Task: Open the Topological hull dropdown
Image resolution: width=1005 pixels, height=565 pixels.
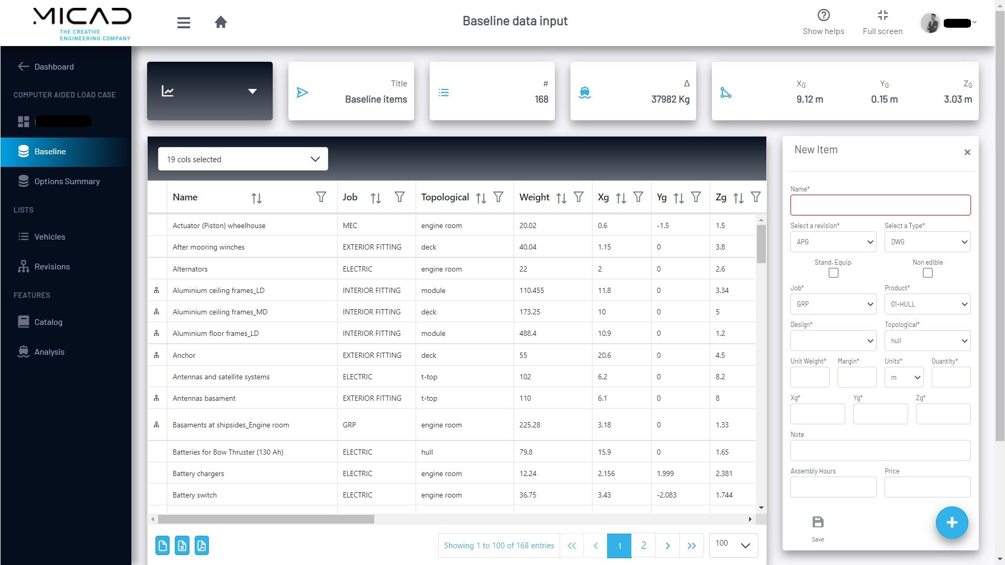Action: [928, 341]
